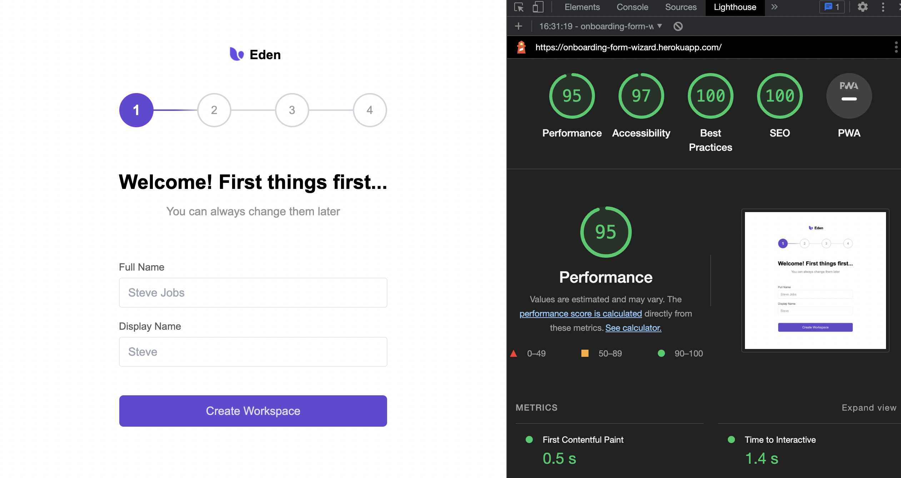Open the issues counter icon
Viewport: 901px width, 478px height.
click(832, 7)
